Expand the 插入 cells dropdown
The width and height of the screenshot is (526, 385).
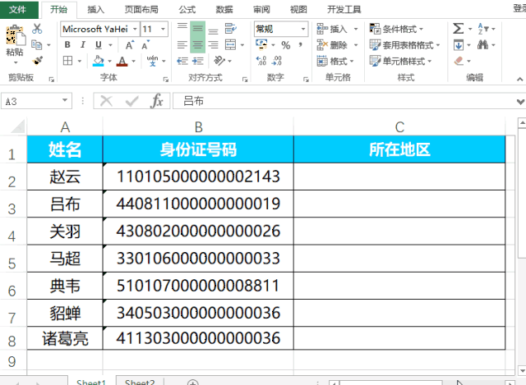[356, 30]
